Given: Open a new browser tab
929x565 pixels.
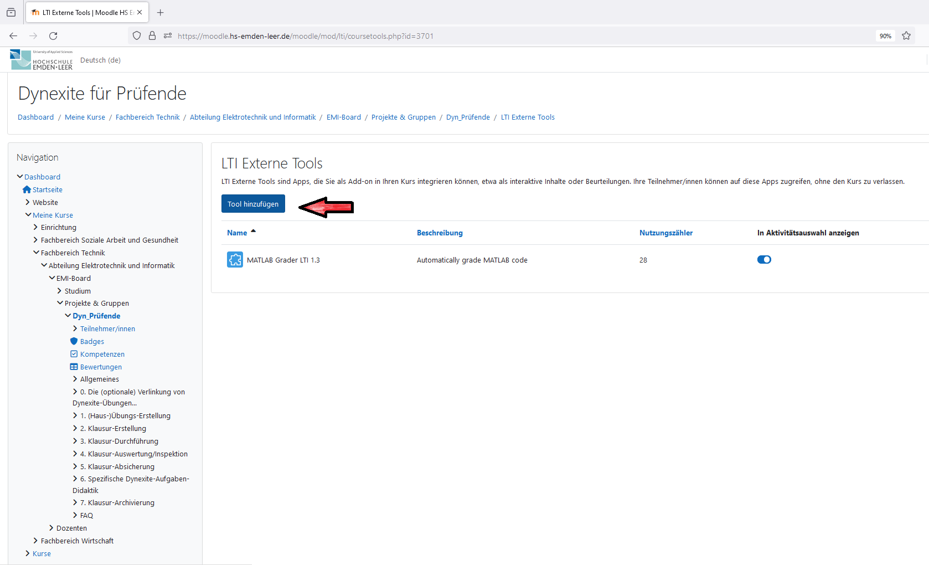Looking at the screenshot, I should (161, 12).
